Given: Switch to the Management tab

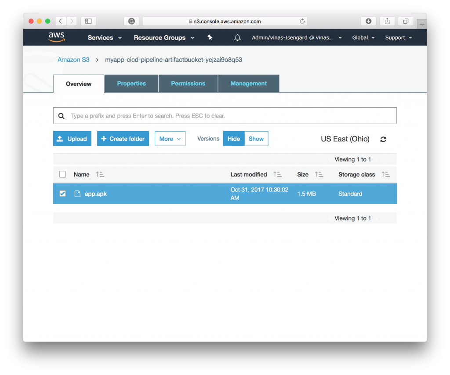Looking at the screenshot, I should [249, 83].
